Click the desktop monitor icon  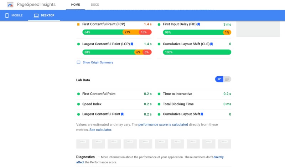[x=36, y=16]
